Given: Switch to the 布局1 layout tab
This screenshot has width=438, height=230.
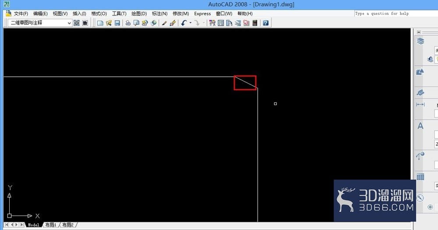Looking at the screenshot, I should click(x=50, y=225).
